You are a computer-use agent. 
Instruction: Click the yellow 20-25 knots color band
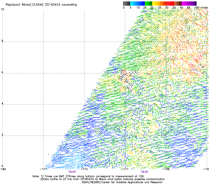point(156,3)
